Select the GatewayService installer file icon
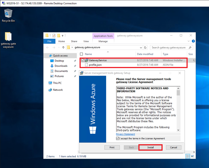Viewport: 209px width, 168px height. (87, 60)
